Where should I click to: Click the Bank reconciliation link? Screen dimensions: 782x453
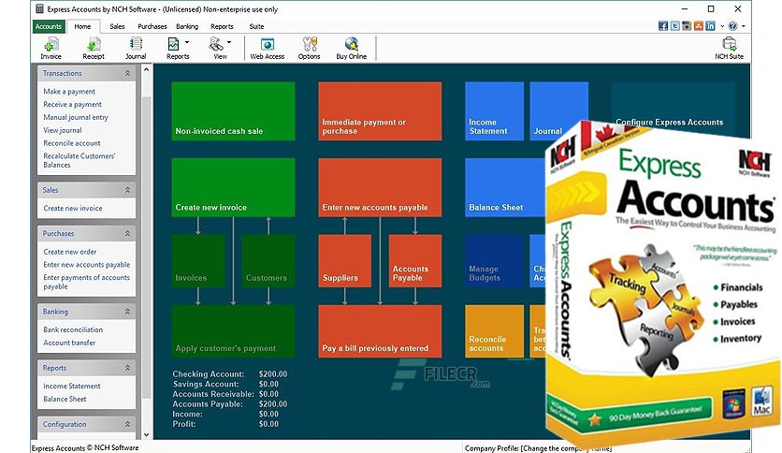(x=73, y=329)
